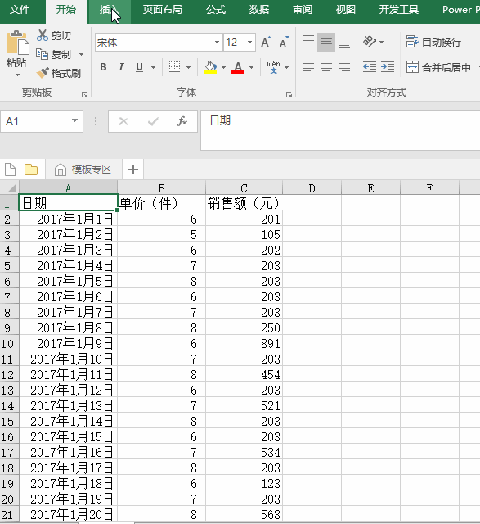Toggle Italic formatting

click(x=121, y=67)
